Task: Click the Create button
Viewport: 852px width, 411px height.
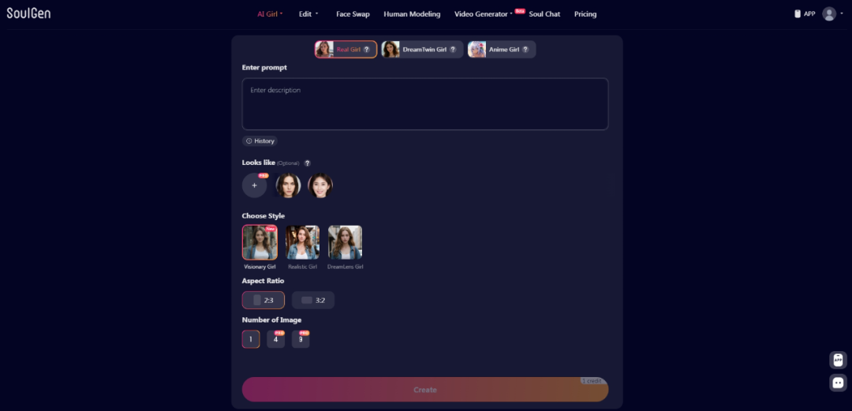Action: (x=425, y=390)
